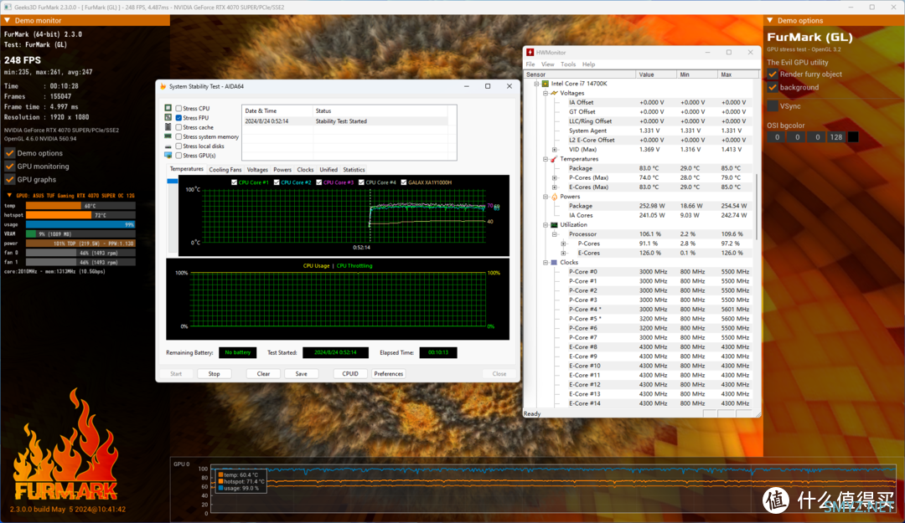Toggle GPU monitoring checkbox in Demo monitor

click(10, 166)
